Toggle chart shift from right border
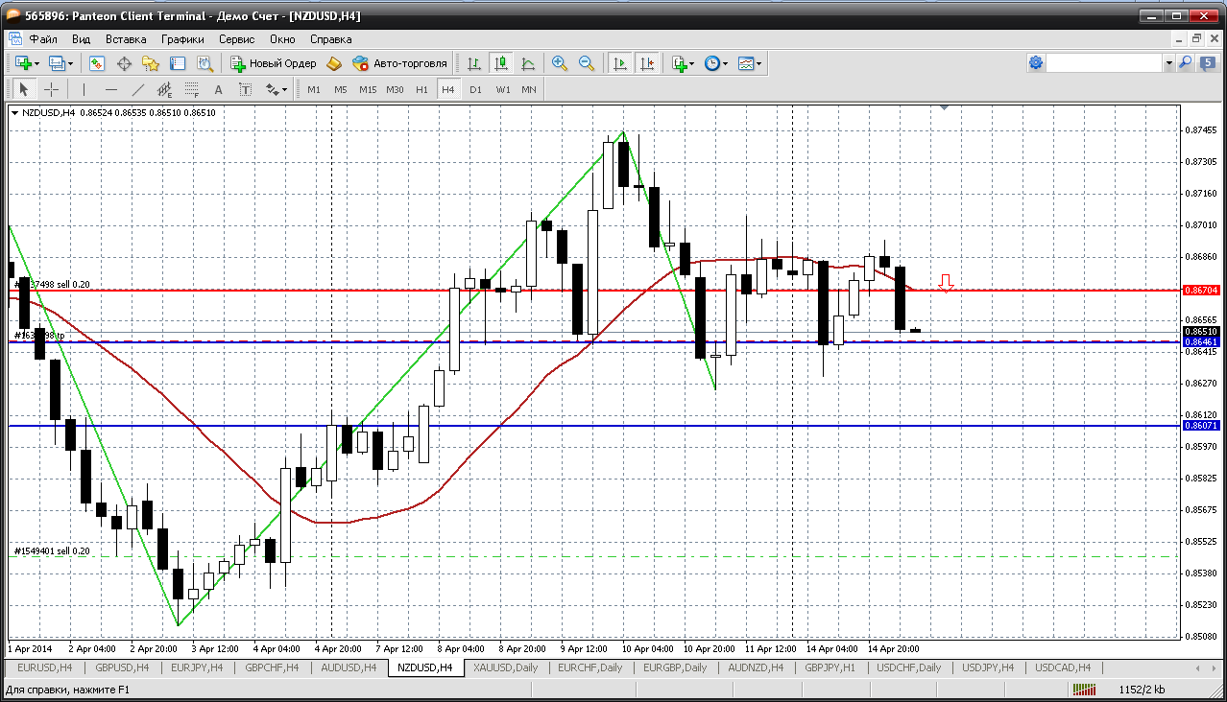This screenshot has height=702, width=1227. (647, 63)
